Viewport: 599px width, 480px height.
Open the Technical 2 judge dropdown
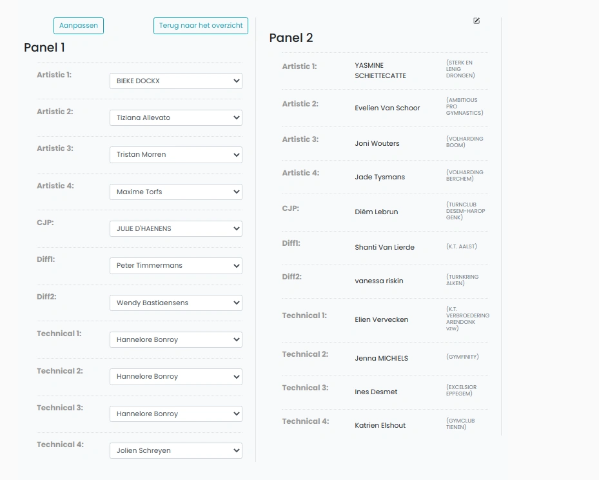[176, 376]
